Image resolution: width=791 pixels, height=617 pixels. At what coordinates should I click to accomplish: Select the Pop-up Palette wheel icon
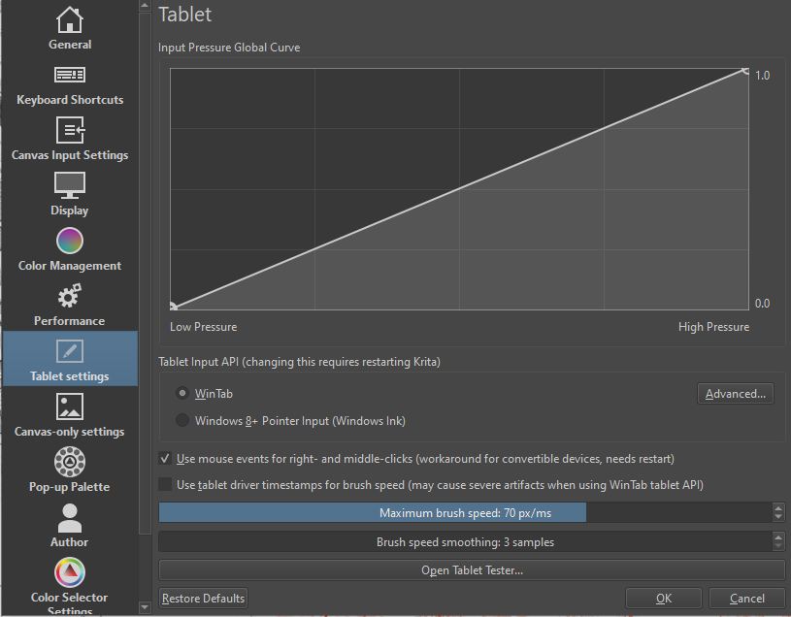click(69, 461)
